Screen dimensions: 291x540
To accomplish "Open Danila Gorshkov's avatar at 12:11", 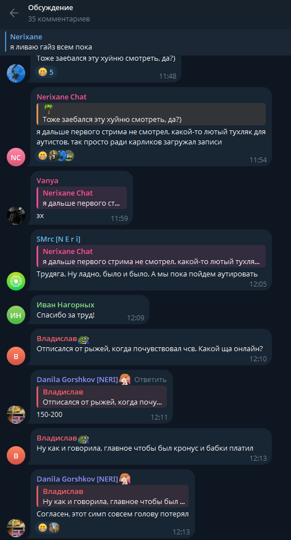I will click(16, 414).
